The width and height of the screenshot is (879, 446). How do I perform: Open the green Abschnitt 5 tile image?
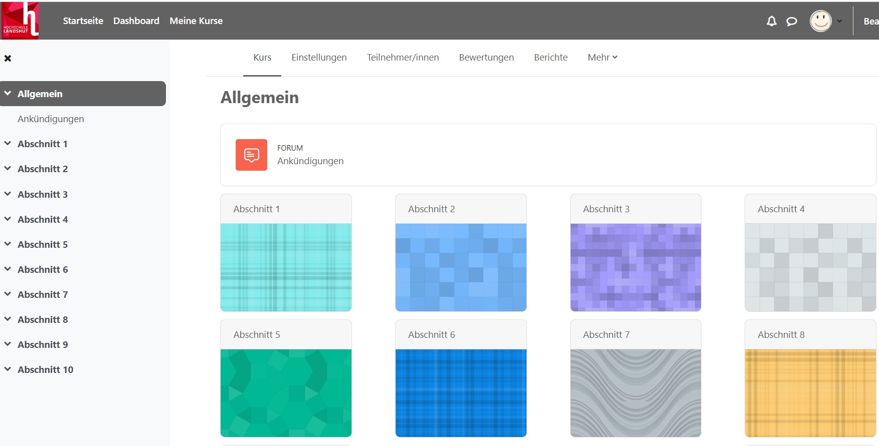click(x=286, y=393)
